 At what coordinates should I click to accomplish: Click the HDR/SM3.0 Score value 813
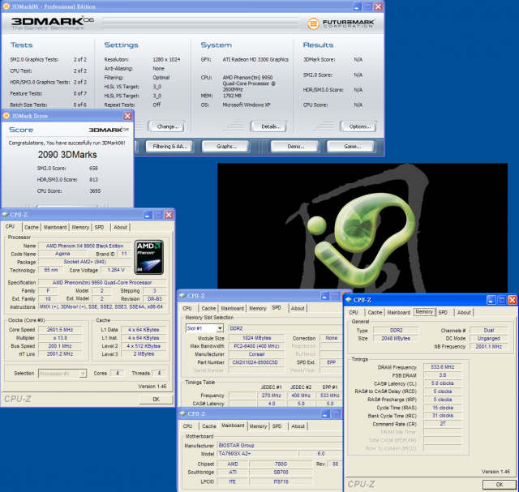tap(93, 179)
